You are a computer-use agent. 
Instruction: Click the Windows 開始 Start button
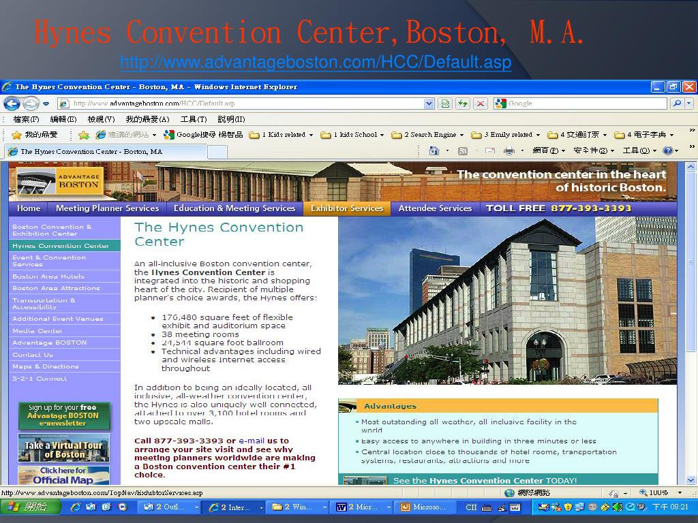coord(30,507)
